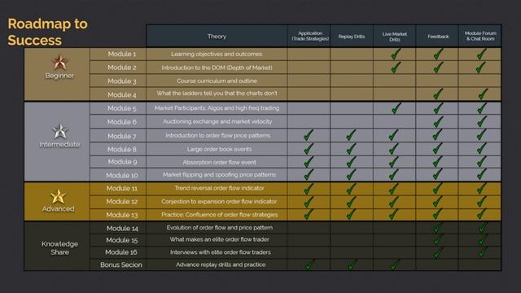Click Module 14 Feedback checkmark
This screenshot has height=293, width=521.
coord(437,228)
